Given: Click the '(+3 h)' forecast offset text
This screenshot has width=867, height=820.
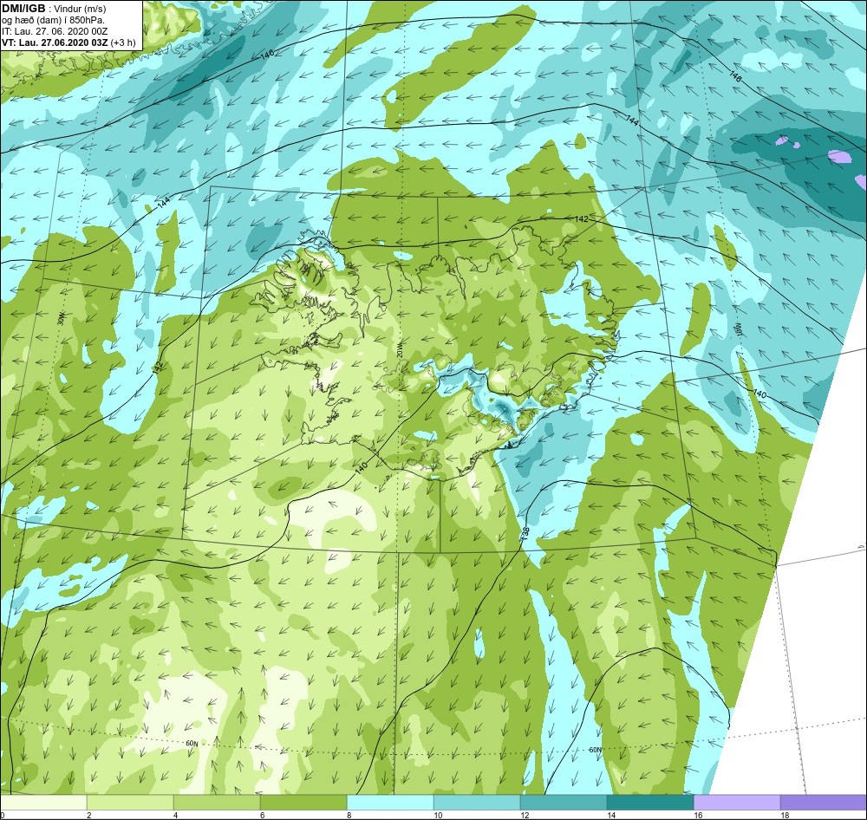Looking at the screenshot, I should pos(123,42).
